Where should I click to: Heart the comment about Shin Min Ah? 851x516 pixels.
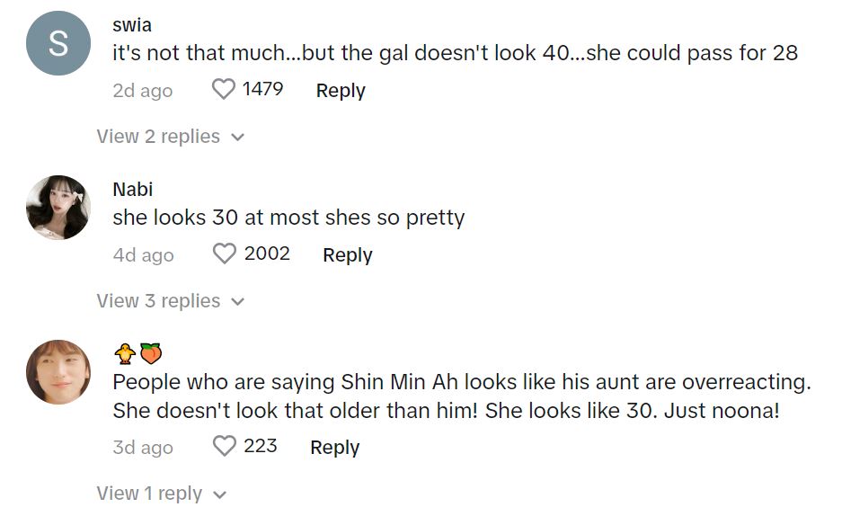pos(224,447)
